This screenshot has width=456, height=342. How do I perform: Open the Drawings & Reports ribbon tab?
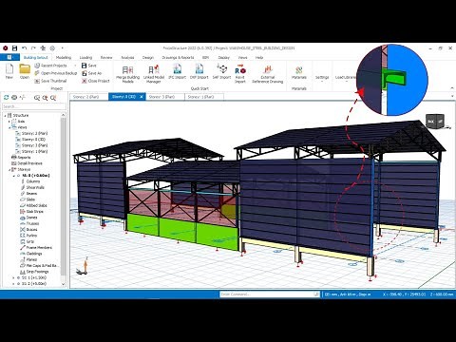pyautogui.click(x=178, y=58)
